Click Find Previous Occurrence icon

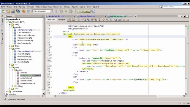click(88, 20)
